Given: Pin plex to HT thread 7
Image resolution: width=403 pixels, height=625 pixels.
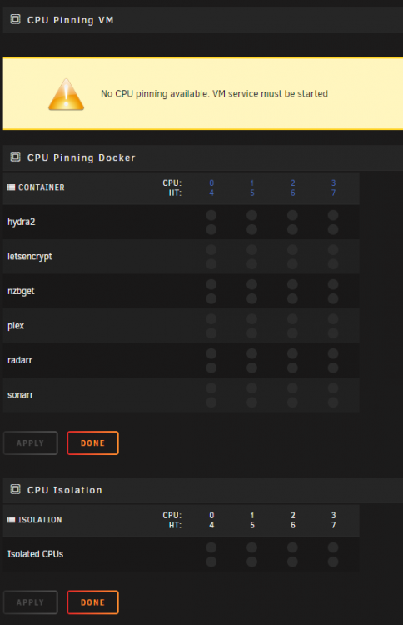Looking at the screenshot, I should pyautogui.click(x=333, y=333).
